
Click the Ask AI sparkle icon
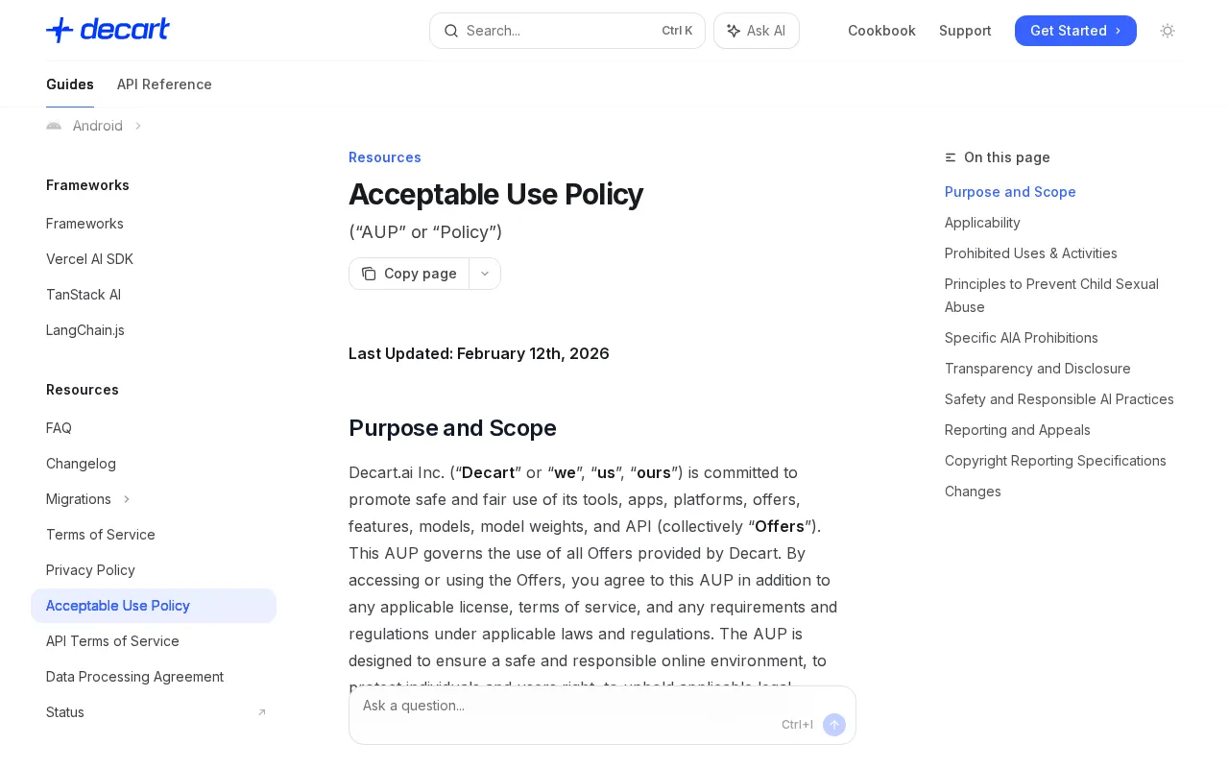pyautogui.click(x=734, y=31)
